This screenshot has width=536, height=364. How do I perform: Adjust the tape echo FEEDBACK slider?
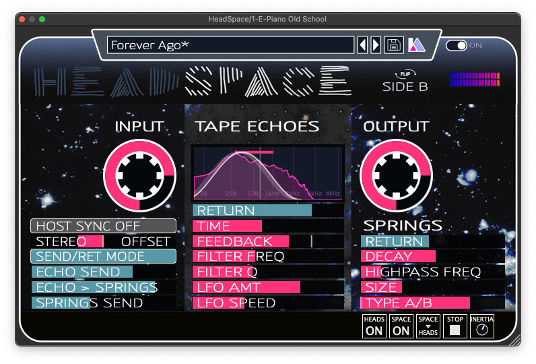click(267, 241)
